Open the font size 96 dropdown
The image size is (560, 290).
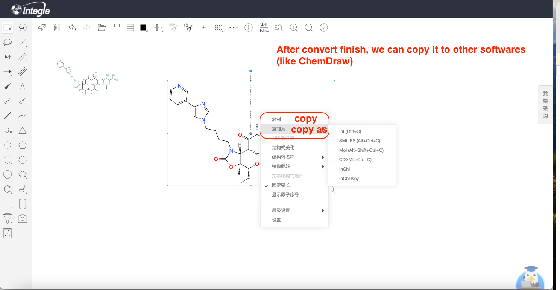point(219,27)
